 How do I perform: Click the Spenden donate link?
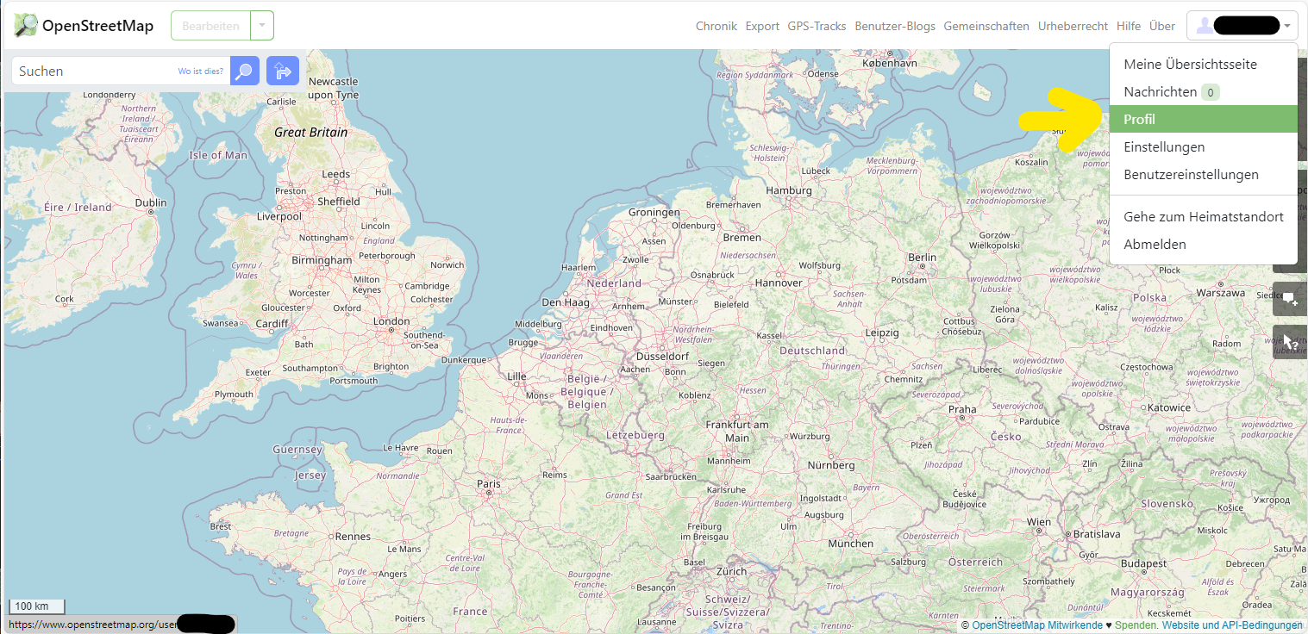pos(1136,625)
